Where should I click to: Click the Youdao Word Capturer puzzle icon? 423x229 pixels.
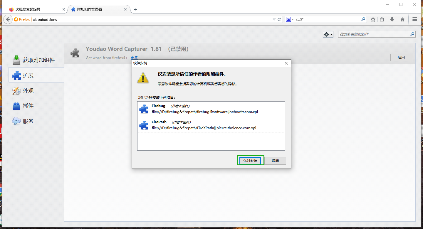[75, 53]
